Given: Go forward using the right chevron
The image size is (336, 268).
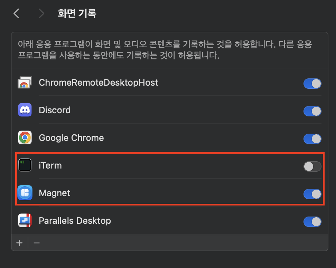Looking at the screenshot, I should 41,13.
